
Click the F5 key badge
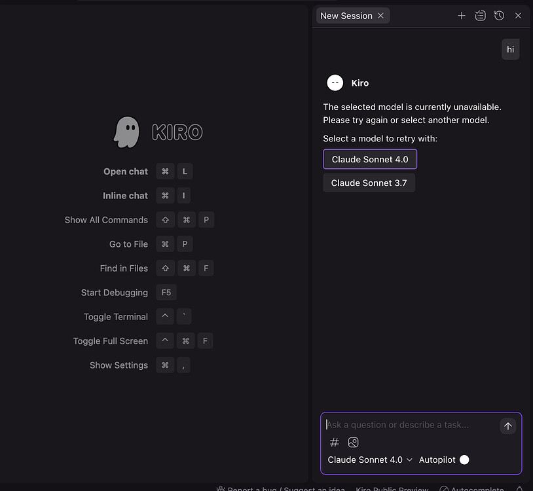[x=166, y=293]
